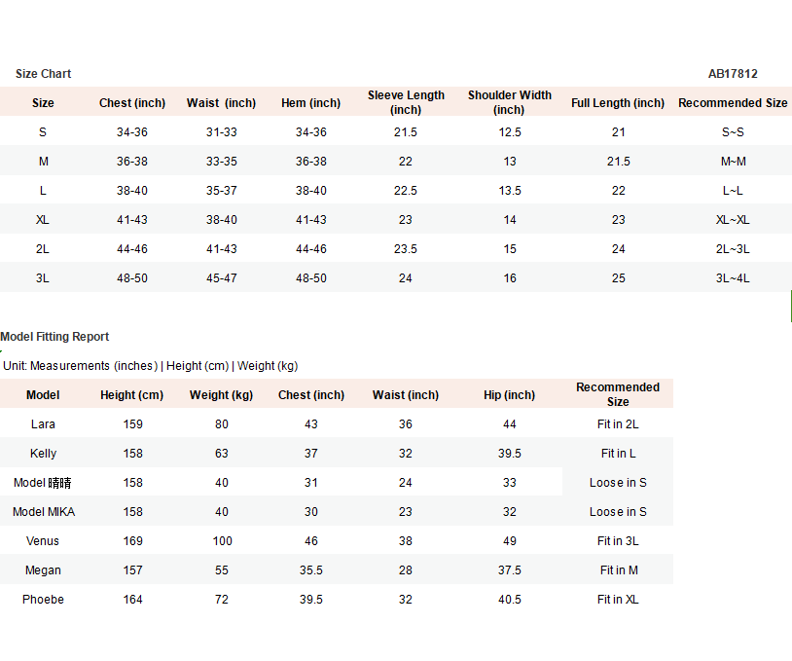Select the "3L~4L" recommended size cell
Image resolution: width=792 pixels, height=661 pixels.
(x=733, y=278)
